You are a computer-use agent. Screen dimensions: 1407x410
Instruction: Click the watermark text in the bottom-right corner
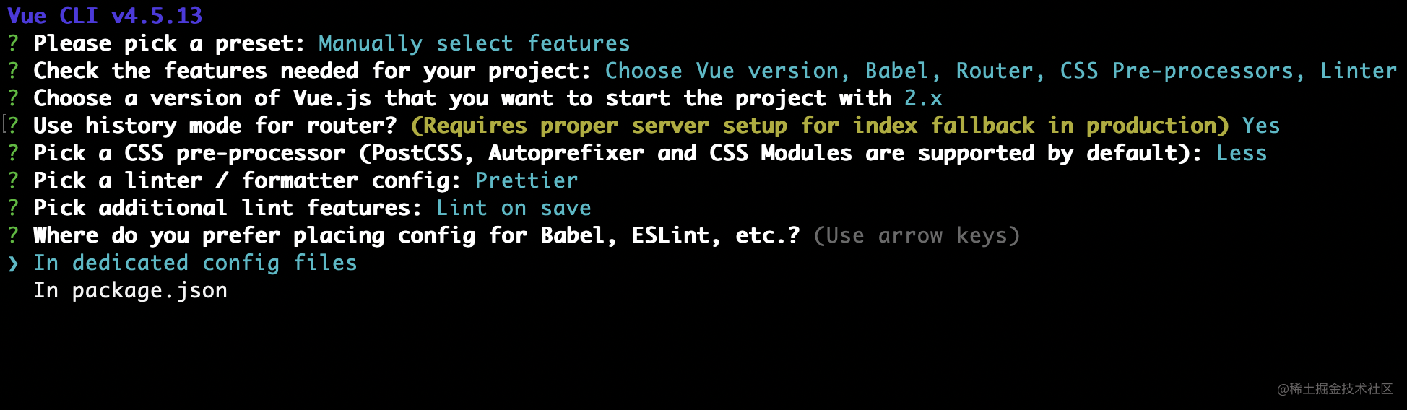click(x=1334, y=389)
